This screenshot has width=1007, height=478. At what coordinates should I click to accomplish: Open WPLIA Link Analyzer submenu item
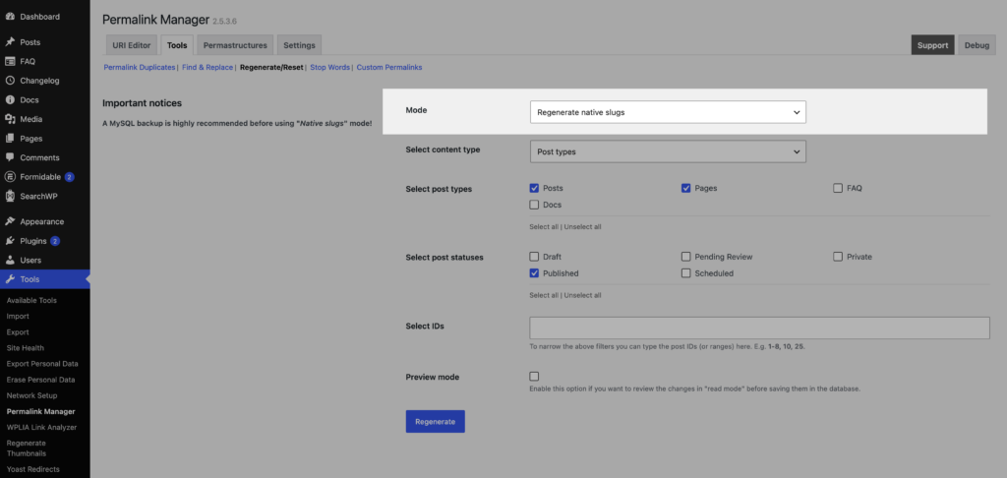click(41, 427)
